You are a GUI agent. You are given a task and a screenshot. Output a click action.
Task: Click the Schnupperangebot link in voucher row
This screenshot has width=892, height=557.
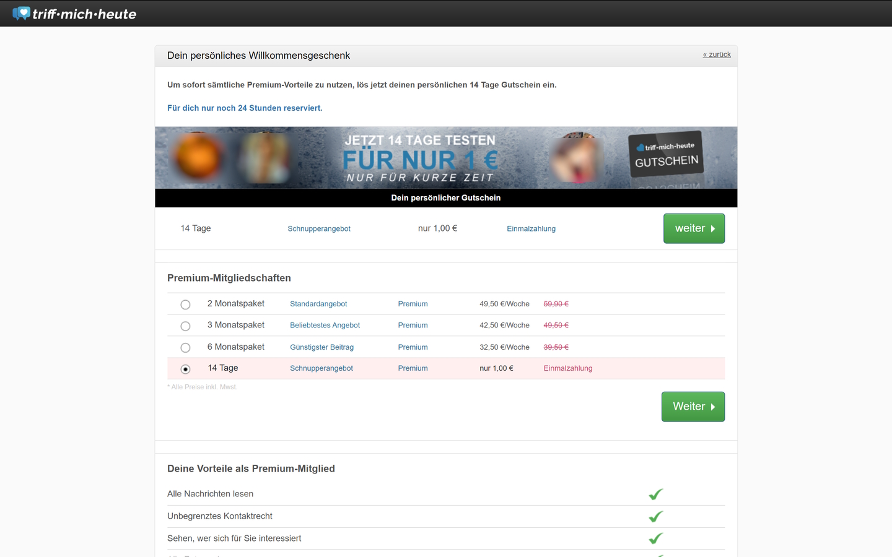[x=319, y=229]
